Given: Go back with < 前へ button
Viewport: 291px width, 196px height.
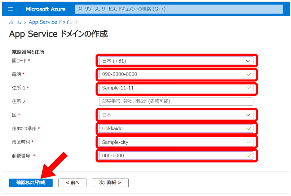Looking at the screenshot, I should click(x=73, y=183).
